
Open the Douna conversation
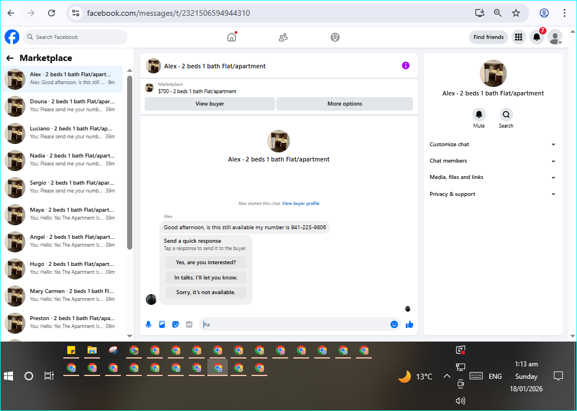[62, 106]
